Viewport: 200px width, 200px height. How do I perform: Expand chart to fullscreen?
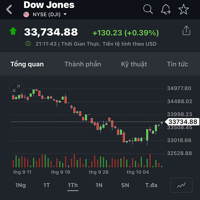coord(16,88)
